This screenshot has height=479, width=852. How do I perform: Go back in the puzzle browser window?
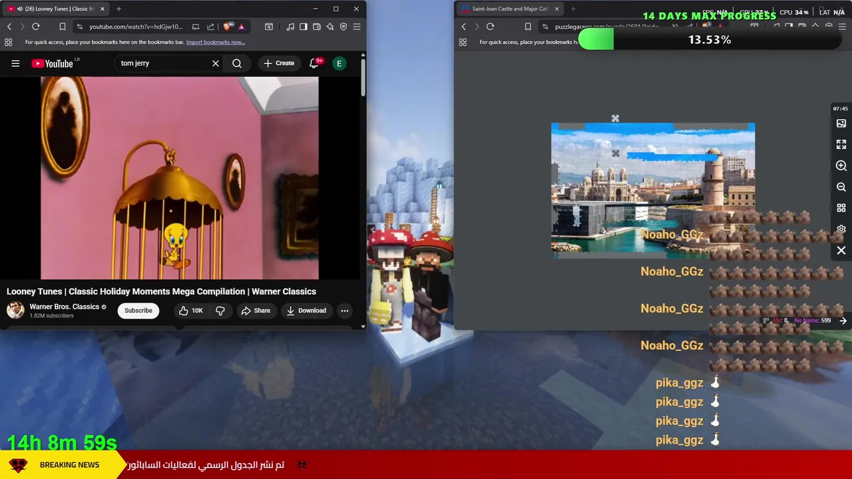coord(464,27)
